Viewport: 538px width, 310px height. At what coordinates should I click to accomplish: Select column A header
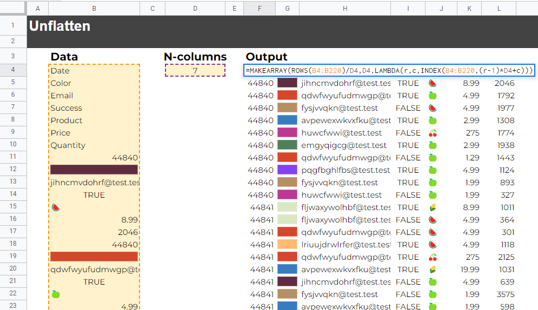(x=38, y=9)
